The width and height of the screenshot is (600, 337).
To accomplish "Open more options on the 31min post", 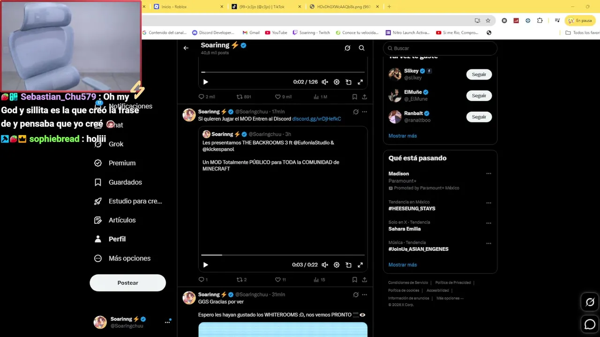I will pos(364,295).
